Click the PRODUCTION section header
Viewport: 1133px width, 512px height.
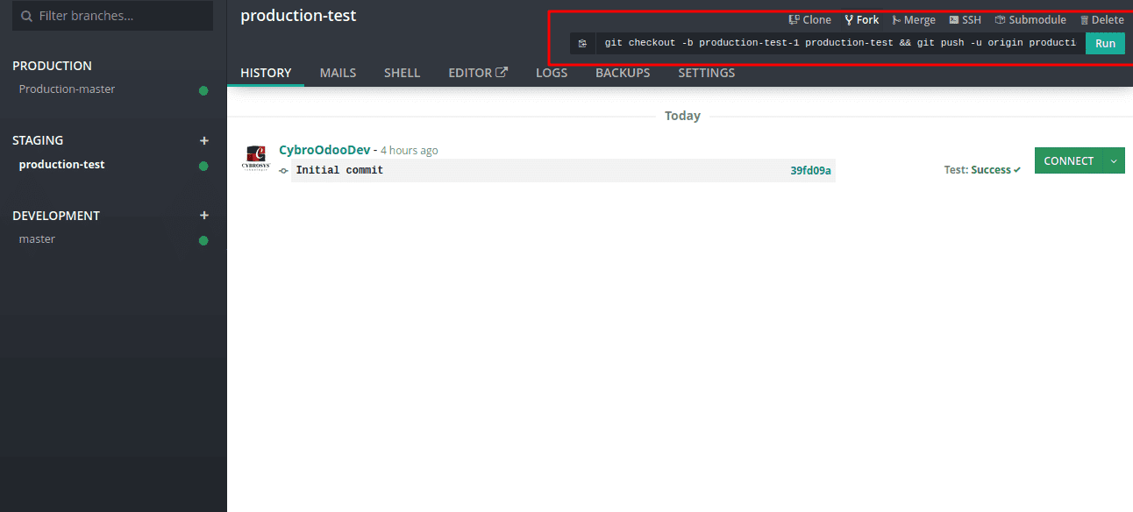pos(52,66)
